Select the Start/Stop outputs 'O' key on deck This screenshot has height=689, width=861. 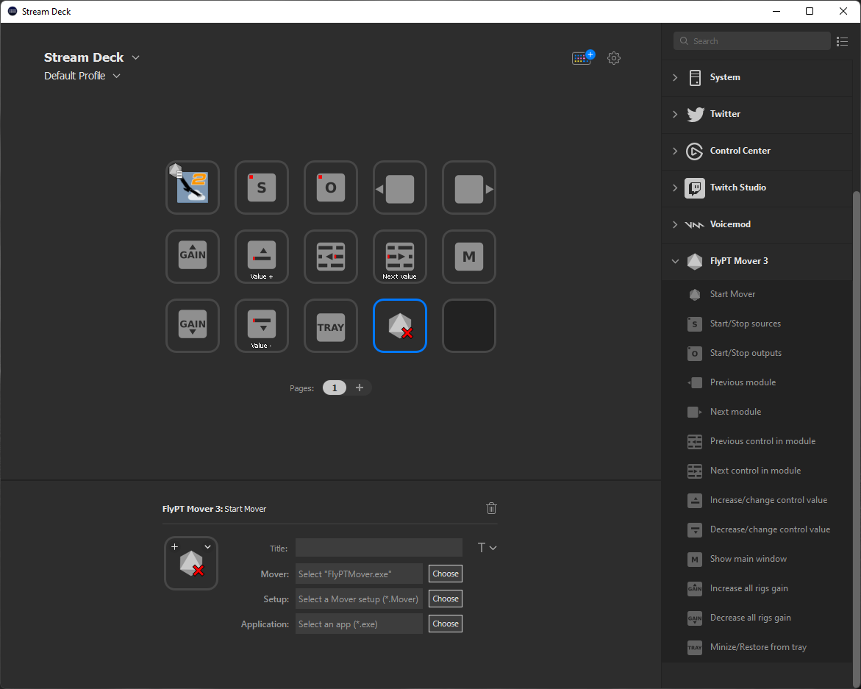[331, 188]
